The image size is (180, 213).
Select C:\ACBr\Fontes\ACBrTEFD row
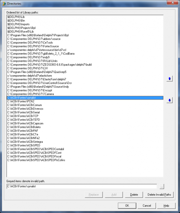point(85,120)
